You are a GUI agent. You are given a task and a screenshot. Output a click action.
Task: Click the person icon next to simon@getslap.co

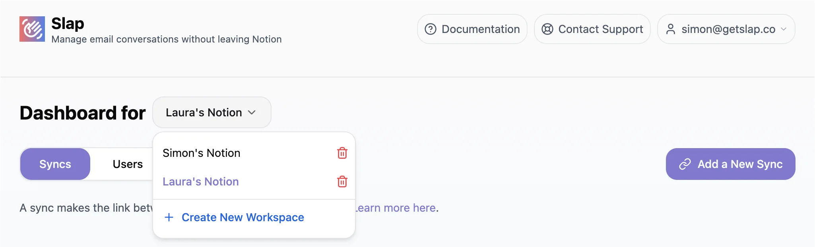[x=670, y=29]
